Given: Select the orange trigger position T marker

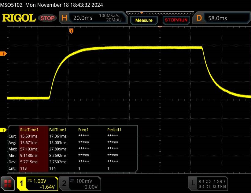Looking at the screenshot, I should [71, 31].
